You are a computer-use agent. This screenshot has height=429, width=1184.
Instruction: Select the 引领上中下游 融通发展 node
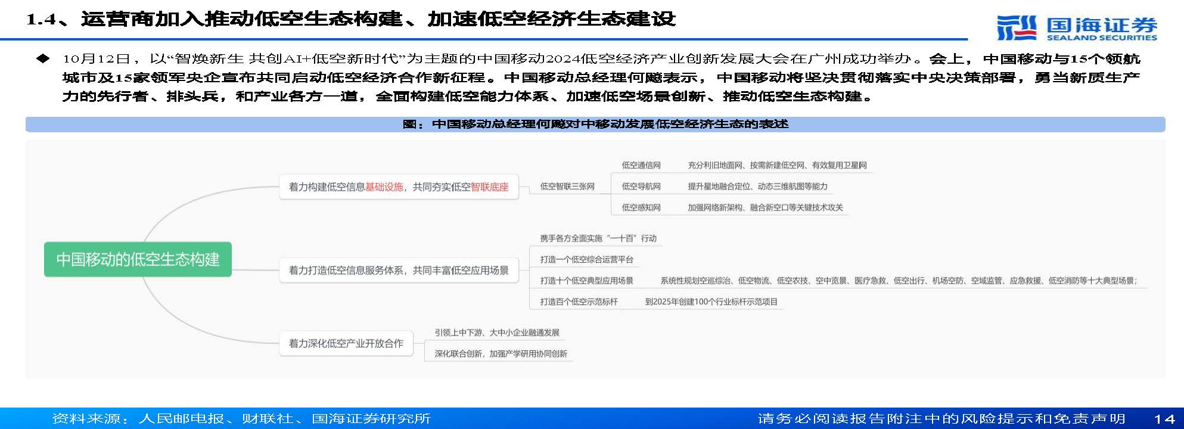pyautogui.click(x=496, y=332)
